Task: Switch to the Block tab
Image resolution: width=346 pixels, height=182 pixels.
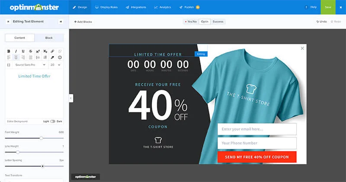Action: click(x=49, y=38)
